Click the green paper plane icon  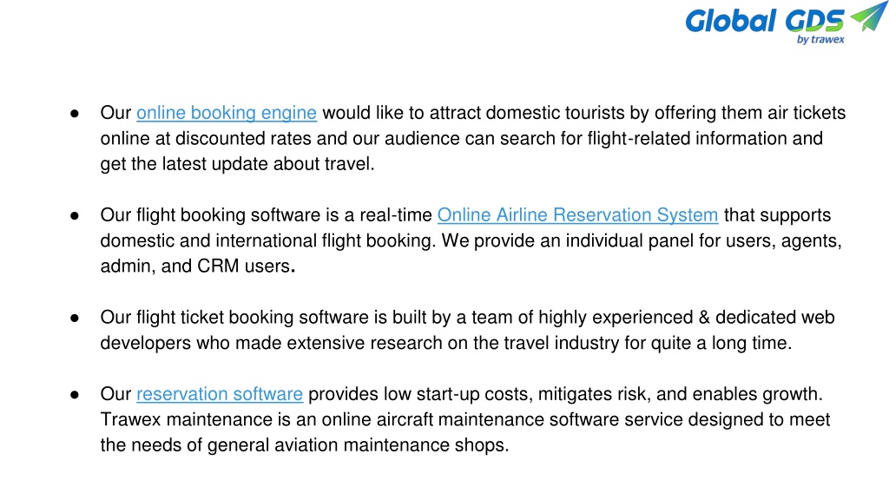click(868, 16)
